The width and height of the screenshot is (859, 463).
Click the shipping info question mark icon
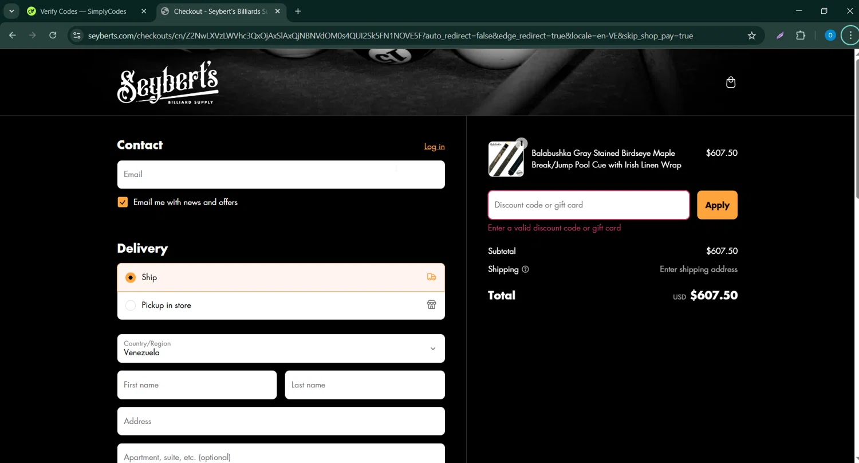525,269
